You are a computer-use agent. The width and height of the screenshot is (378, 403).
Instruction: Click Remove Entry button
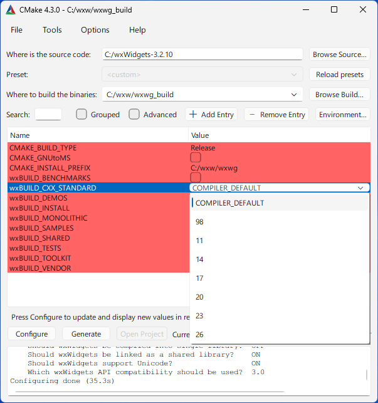tap(276, 114)
